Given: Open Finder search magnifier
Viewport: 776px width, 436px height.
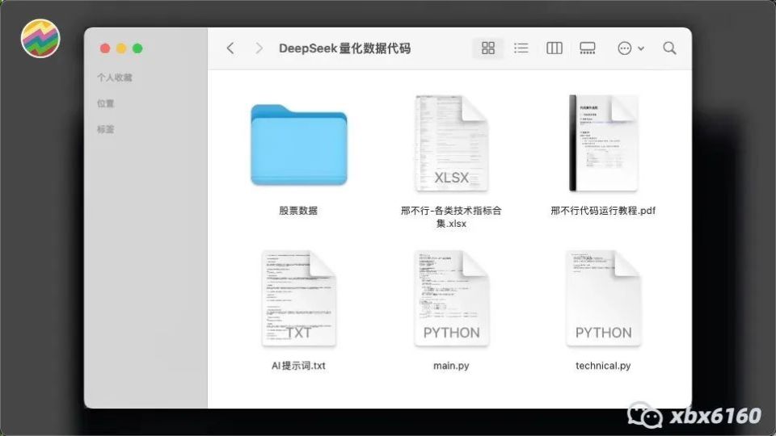Looking at the screenshot, I should click(x=669, y=48).
